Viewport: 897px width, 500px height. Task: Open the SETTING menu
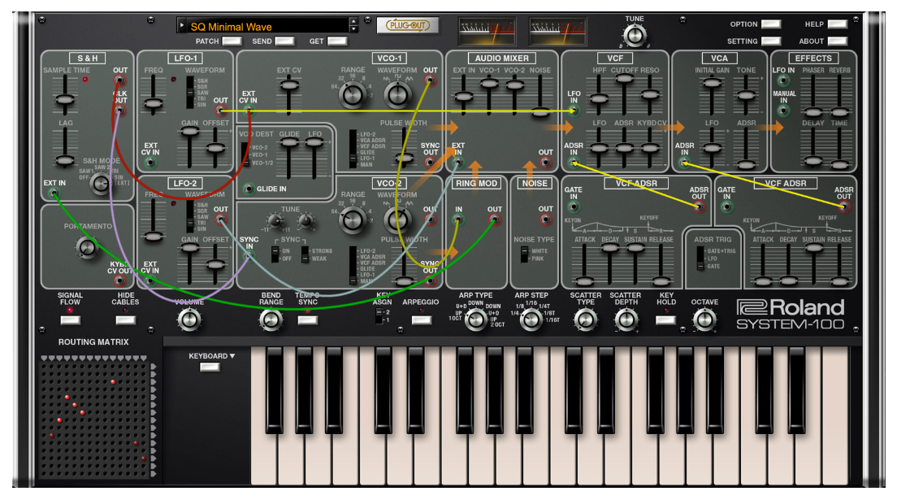(770, 41)
